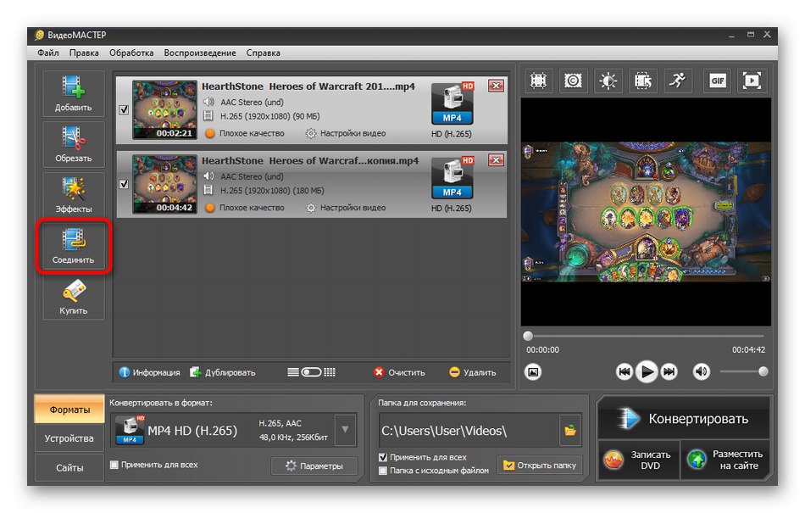Click the Конвертировать button
805x513 pixels.
[x=684, y=419]
